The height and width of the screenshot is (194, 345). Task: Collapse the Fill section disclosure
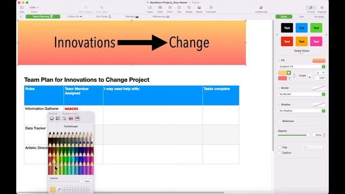(x=279, y=60)
